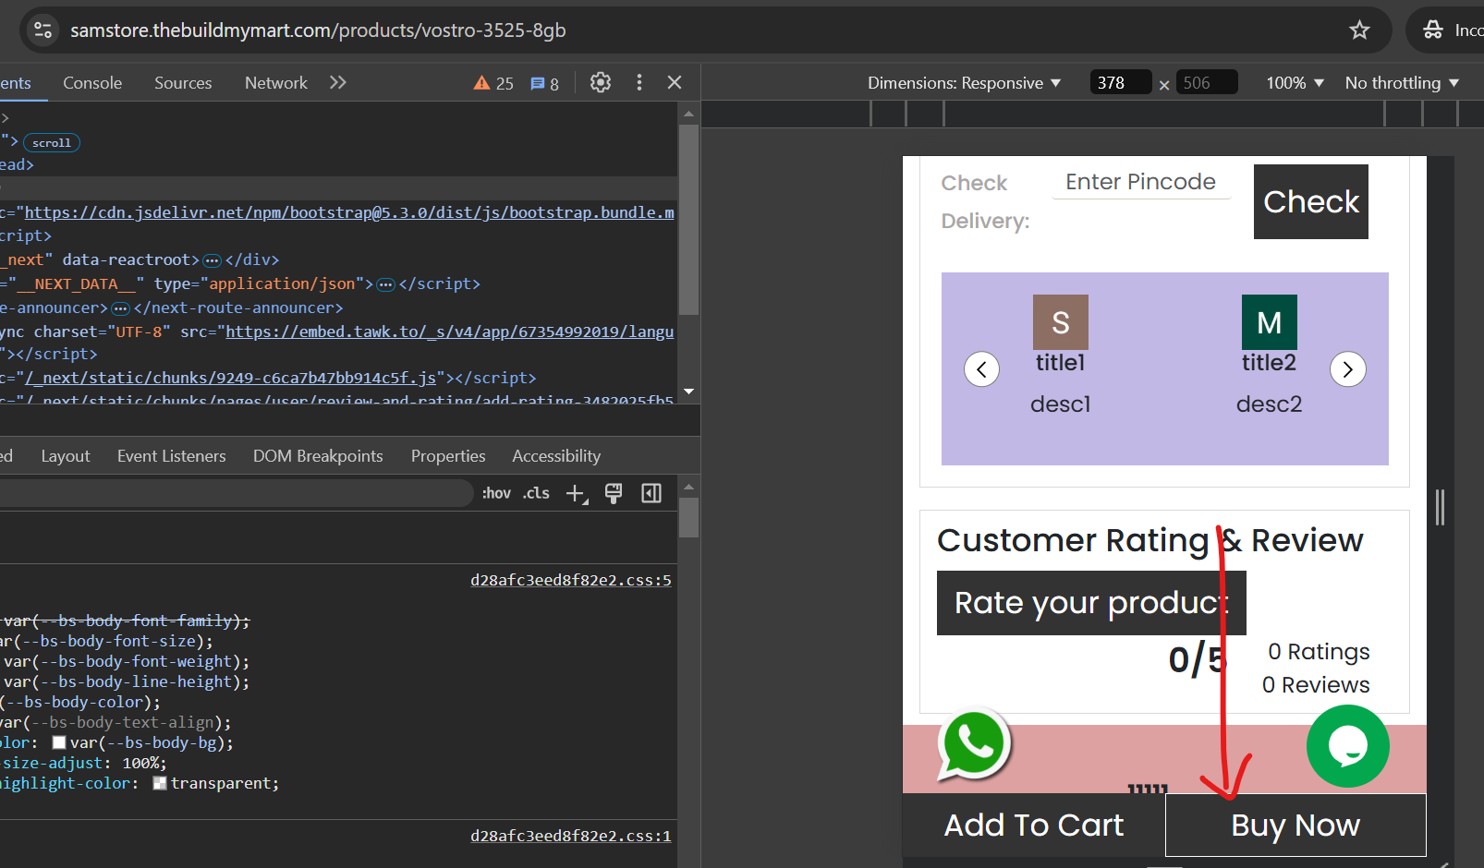Image resolution: width=1484 pixels, height=868 pixels.
Task: Click scroll-up arrow of the Elements tree scrollbar
Action: click(x=688, y=114)
